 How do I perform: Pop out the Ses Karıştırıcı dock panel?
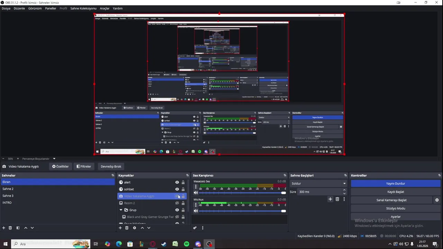click(285, 175)
